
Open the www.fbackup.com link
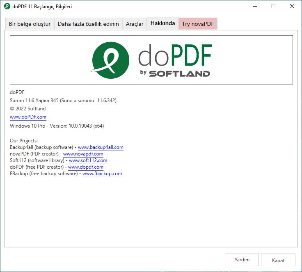[x=102, y=174]
